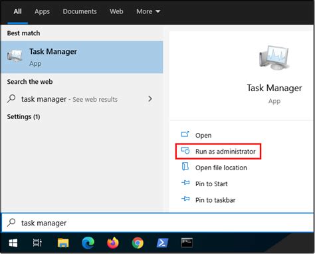The height and width of the screenshot is (254, 315).
Task: Choose Pin to Start
Action: 211,184
